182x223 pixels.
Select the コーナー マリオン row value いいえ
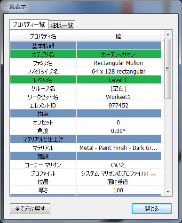(119, 165)
